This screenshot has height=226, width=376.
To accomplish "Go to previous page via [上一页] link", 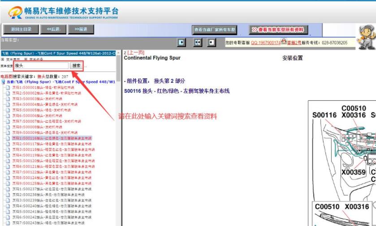I will (x=136, y=52).
